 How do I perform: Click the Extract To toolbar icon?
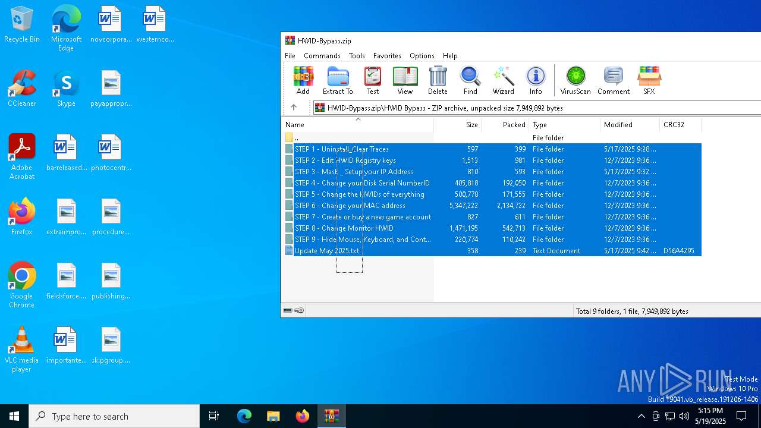(338, 80)
